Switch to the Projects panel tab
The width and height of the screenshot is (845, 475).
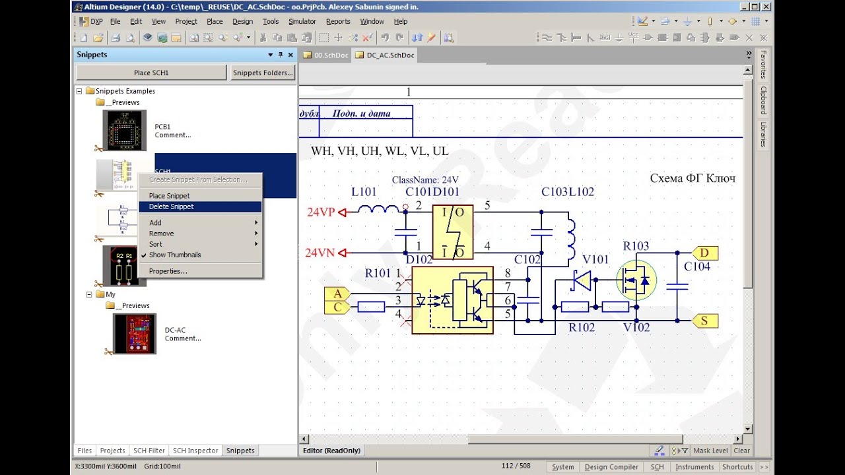pos(112,451)
